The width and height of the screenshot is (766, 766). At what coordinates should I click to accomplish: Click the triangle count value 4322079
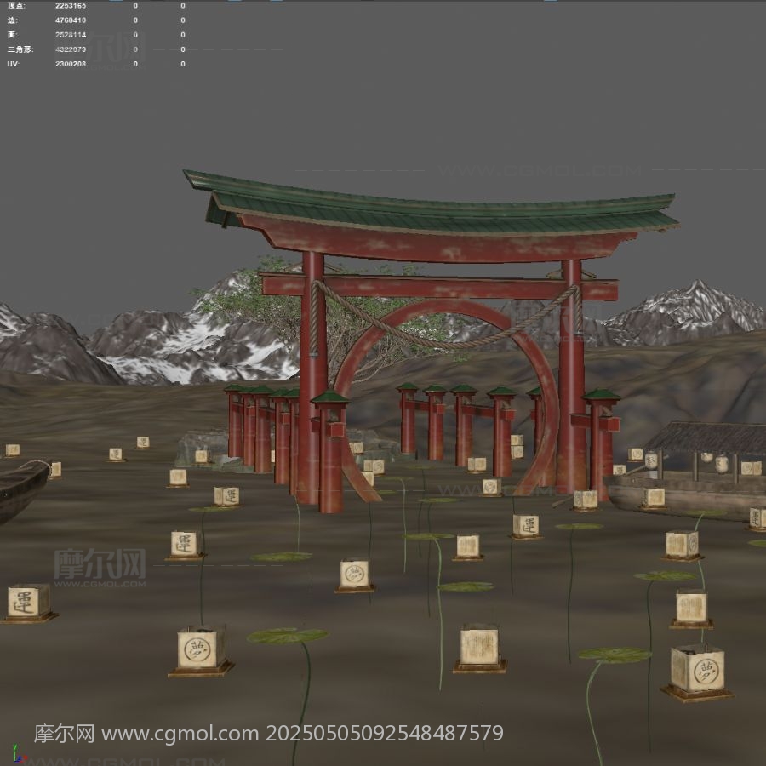(71, 50)
